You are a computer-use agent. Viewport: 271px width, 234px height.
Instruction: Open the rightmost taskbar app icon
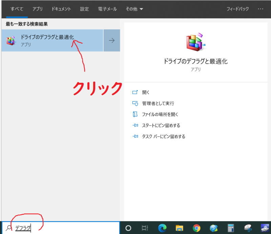[x=265, y=228]
